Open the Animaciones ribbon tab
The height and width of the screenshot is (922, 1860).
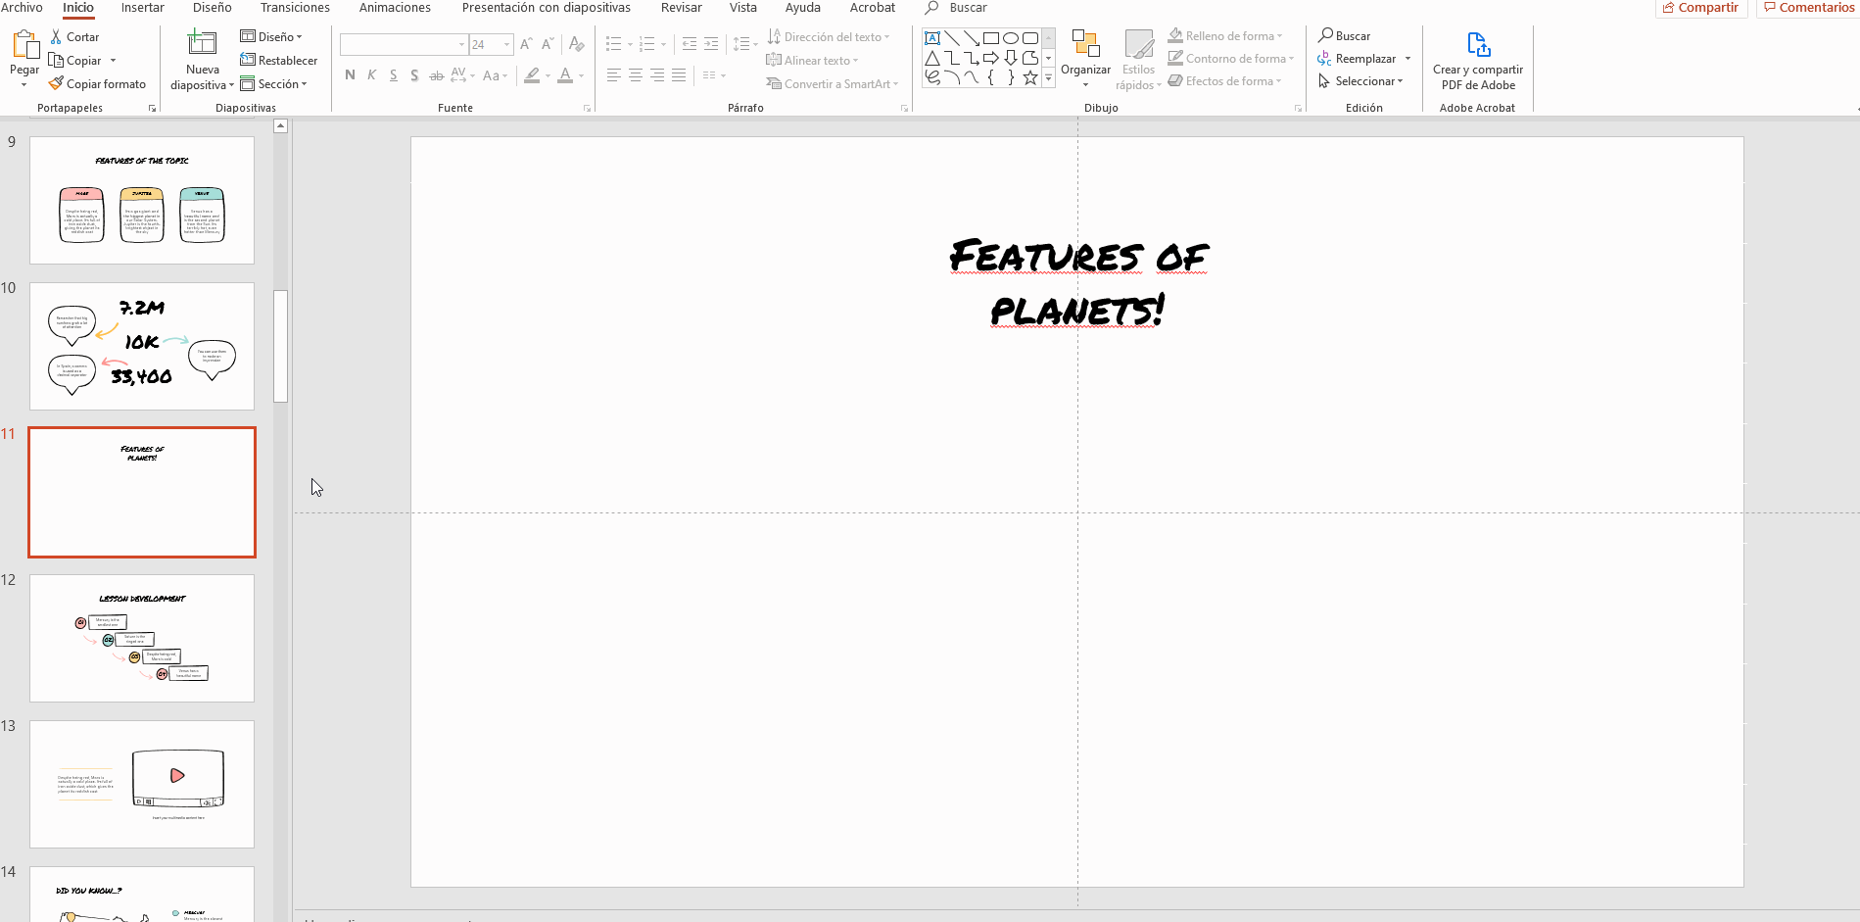[x=395, y=8]
